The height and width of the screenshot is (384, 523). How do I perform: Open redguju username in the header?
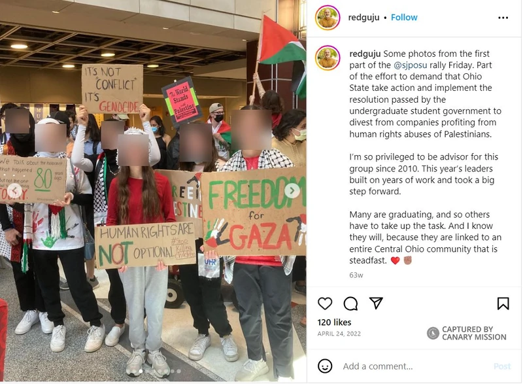coord(363,18)
